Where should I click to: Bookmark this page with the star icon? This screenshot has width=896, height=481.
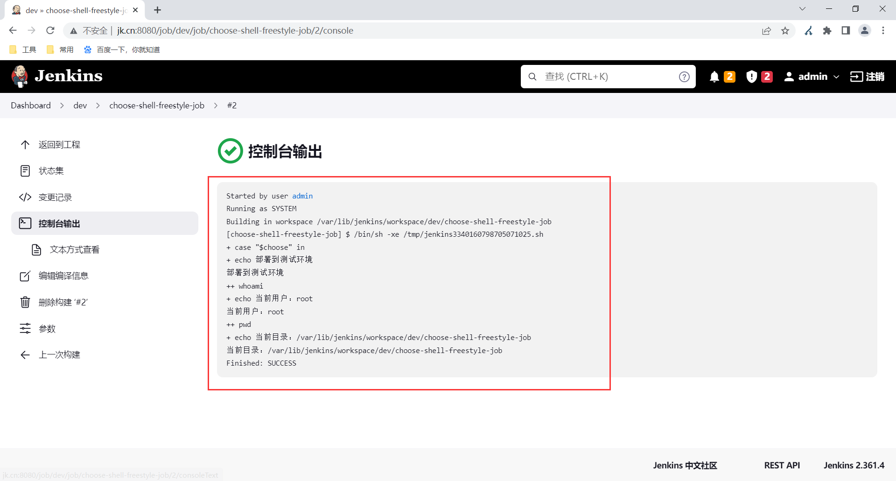point(785,31)
